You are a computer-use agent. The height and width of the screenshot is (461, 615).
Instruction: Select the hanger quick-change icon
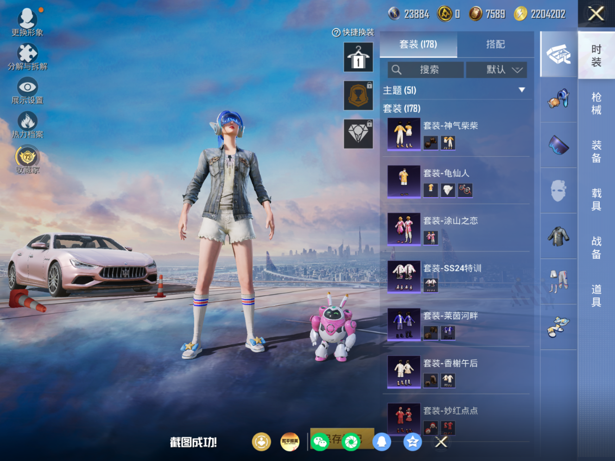pyautogui.click(x=358, y=57)
